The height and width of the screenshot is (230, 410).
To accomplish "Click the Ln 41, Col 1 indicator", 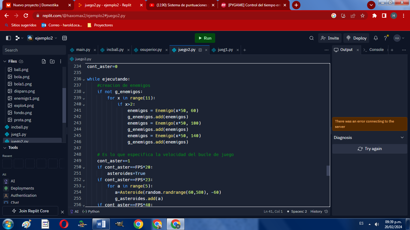I will pos(273,211).
